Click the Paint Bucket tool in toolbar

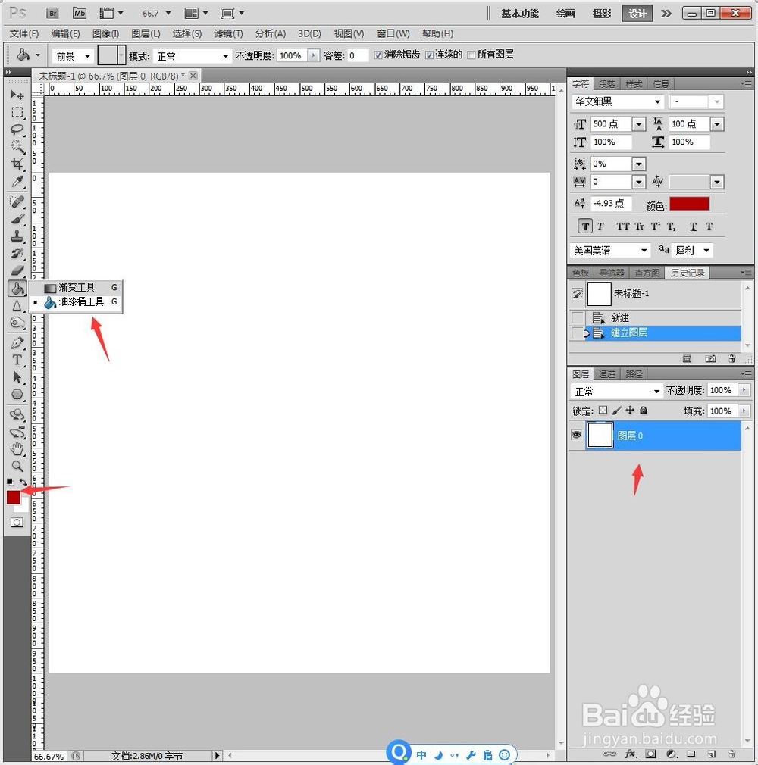pos(17,289)
